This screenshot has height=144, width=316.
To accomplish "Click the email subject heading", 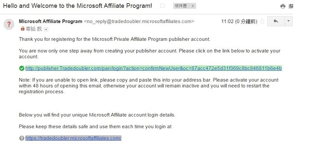I will pos(77,6).
